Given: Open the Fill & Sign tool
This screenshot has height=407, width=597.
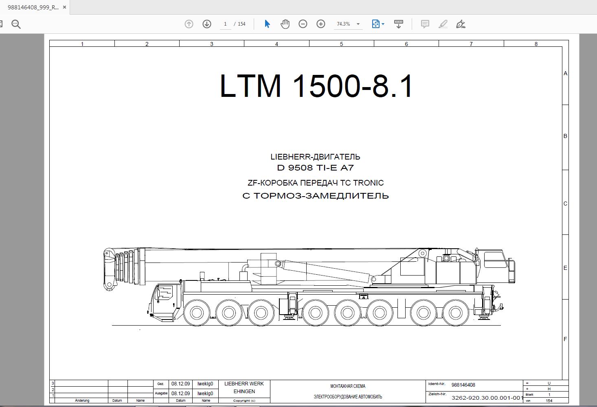Looking at the screenshot, I should click(x=460, y=24).
